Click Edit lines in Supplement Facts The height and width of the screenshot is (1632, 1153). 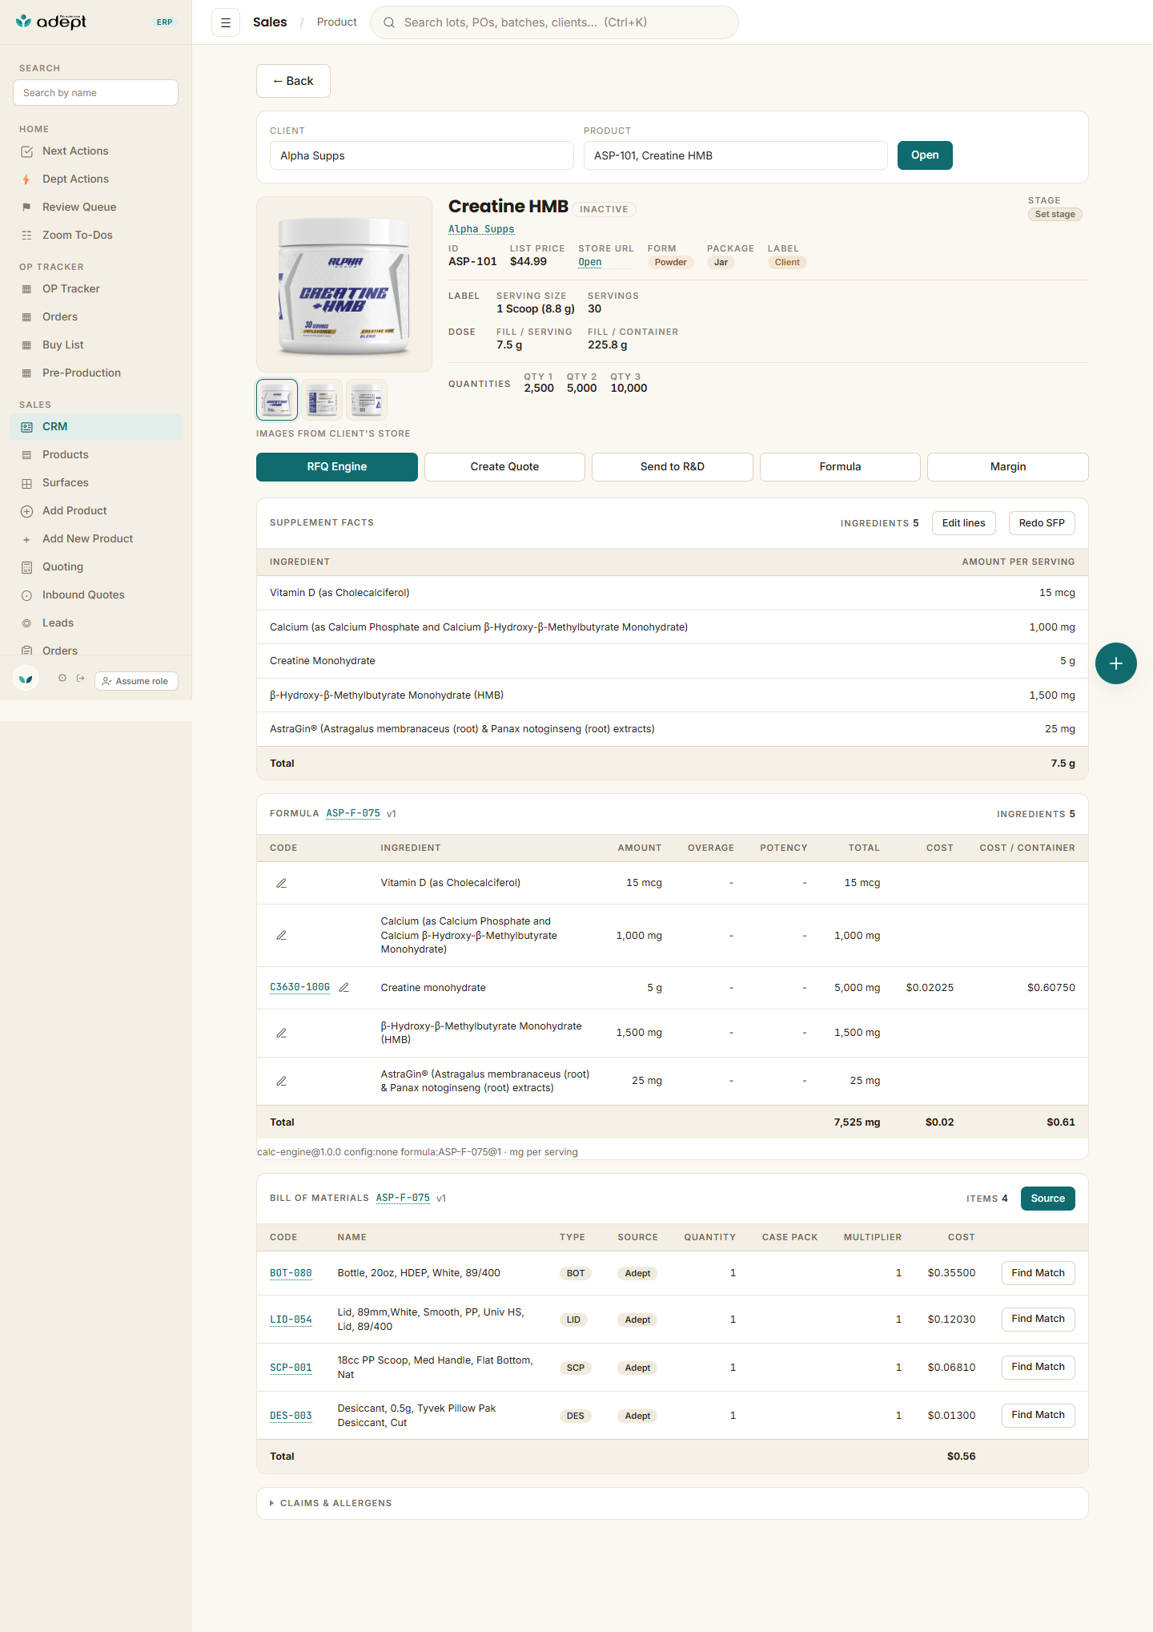point(964,523)
